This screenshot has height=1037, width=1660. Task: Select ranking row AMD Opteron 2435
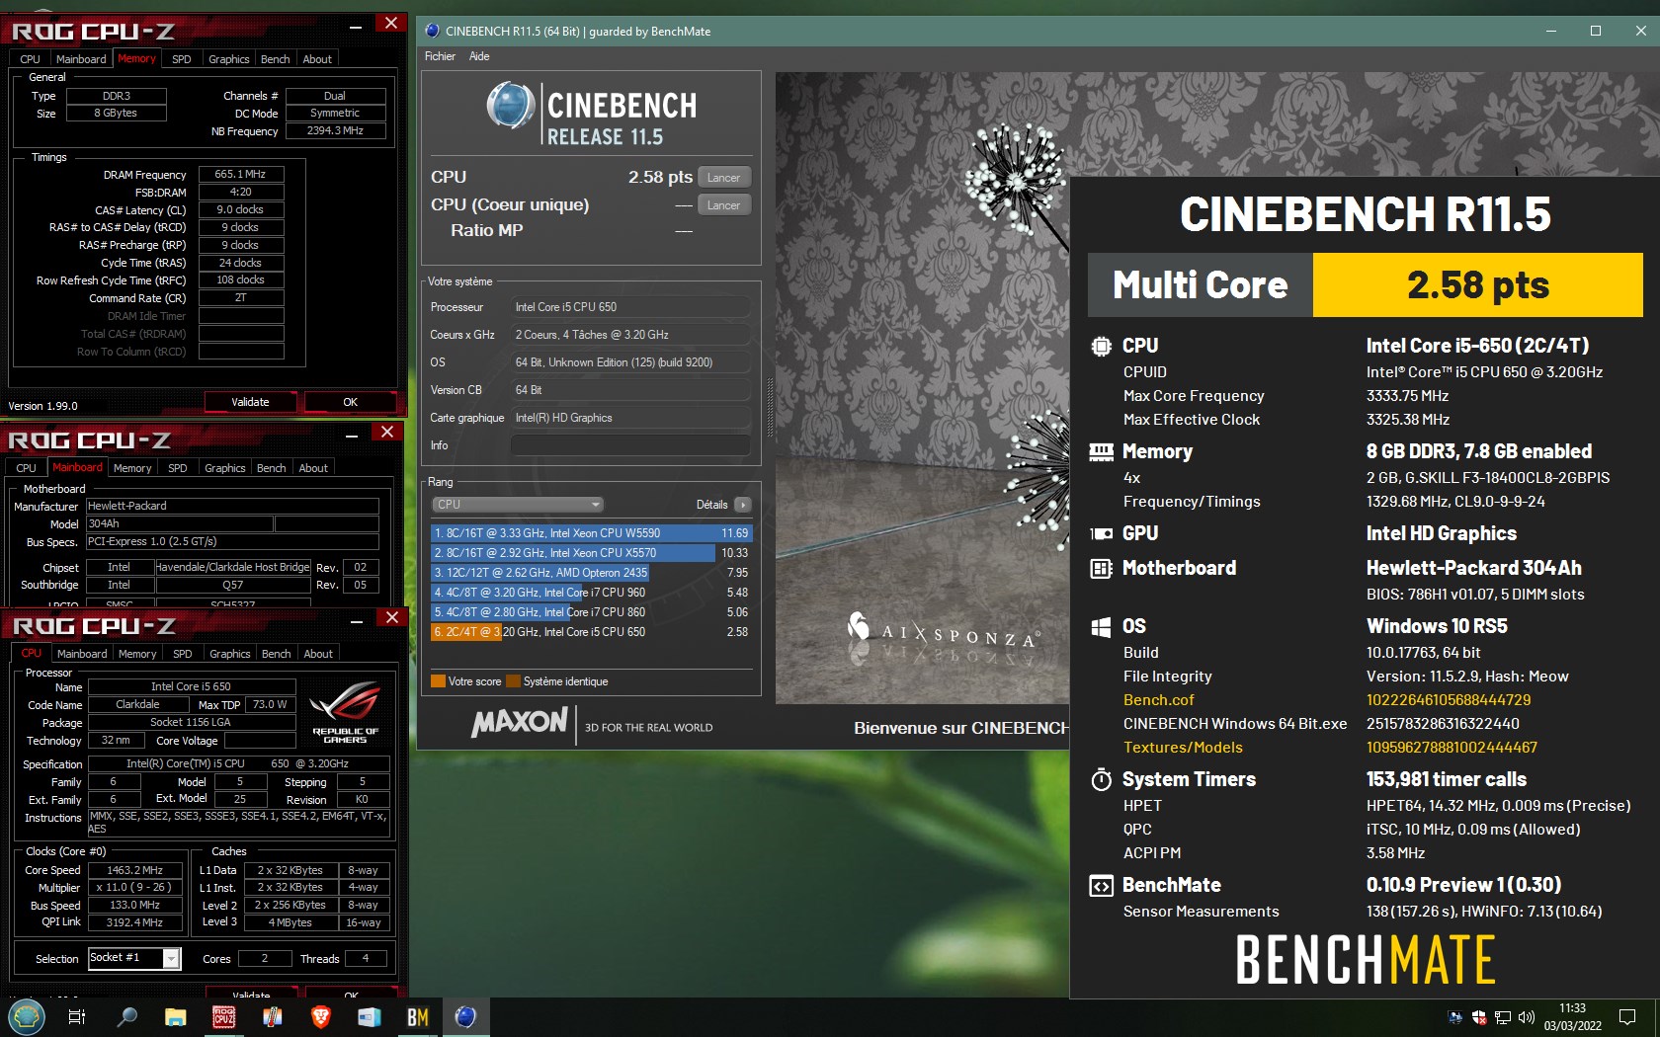pos(592,573)
